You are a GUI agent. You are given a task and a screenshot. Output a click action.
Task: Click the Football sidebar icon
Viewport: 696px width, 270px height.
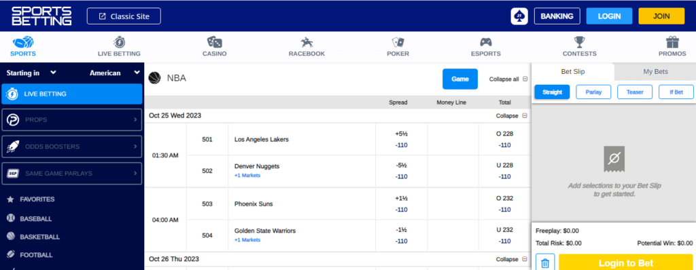click(x=11, y=254)
